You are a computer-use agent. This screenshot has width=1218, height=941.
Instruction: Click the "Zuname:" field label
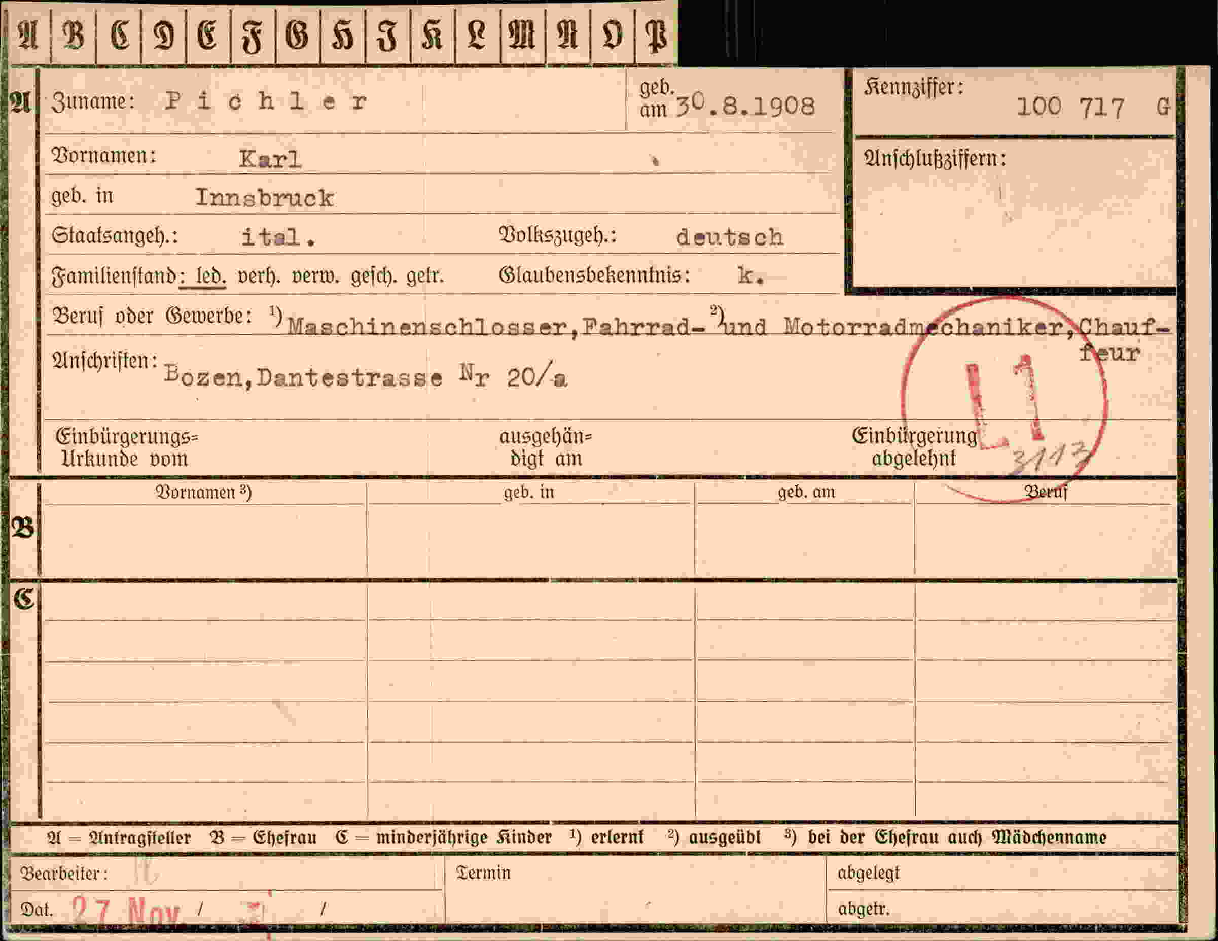(93, 101)
